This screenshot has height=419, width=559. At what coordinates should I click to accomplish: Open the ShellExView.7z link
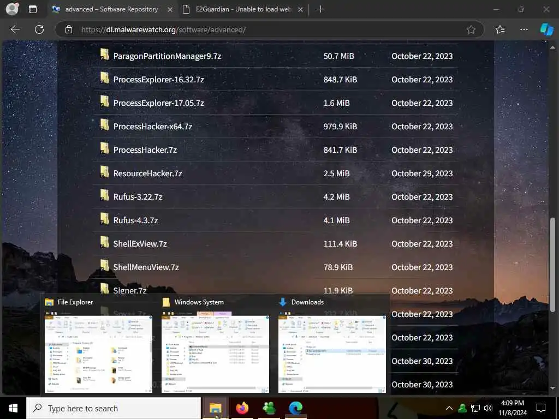(x=140, y=244)
